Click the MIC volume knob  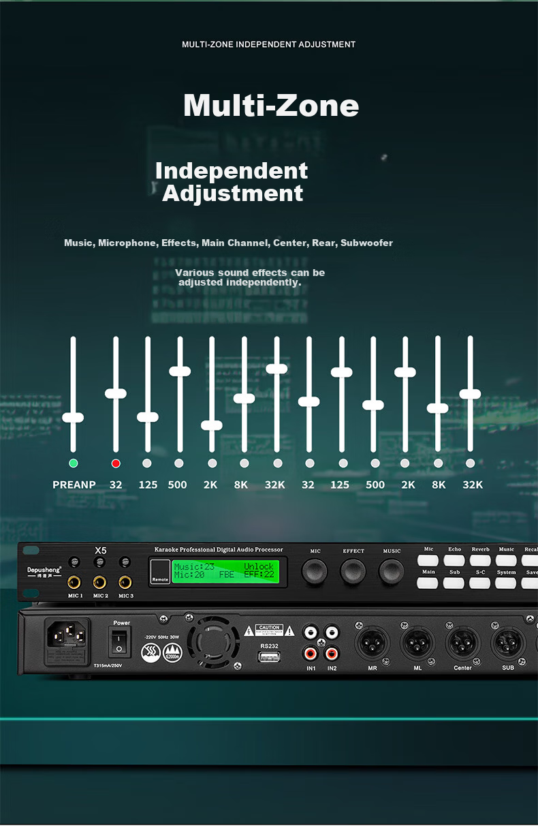tap(315, 570)
